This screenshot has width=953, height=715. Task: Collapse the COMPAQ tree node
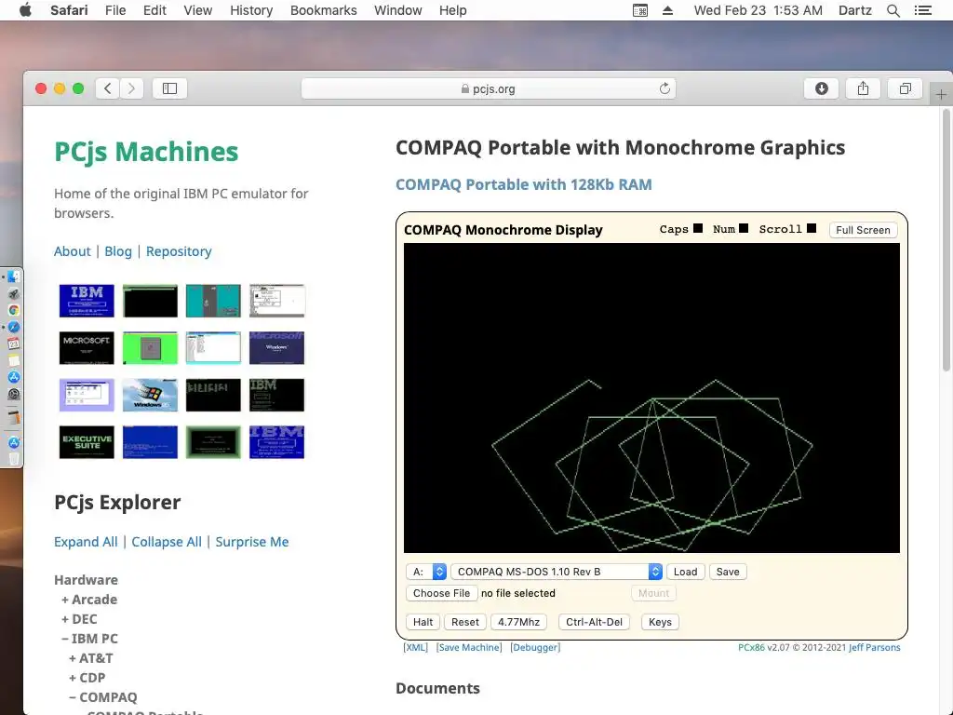pos(102,696)
